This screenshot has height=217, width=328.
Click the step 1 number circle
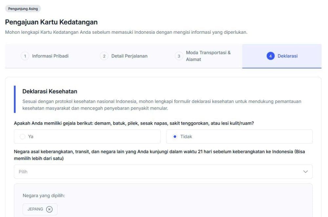pos(25,56)
